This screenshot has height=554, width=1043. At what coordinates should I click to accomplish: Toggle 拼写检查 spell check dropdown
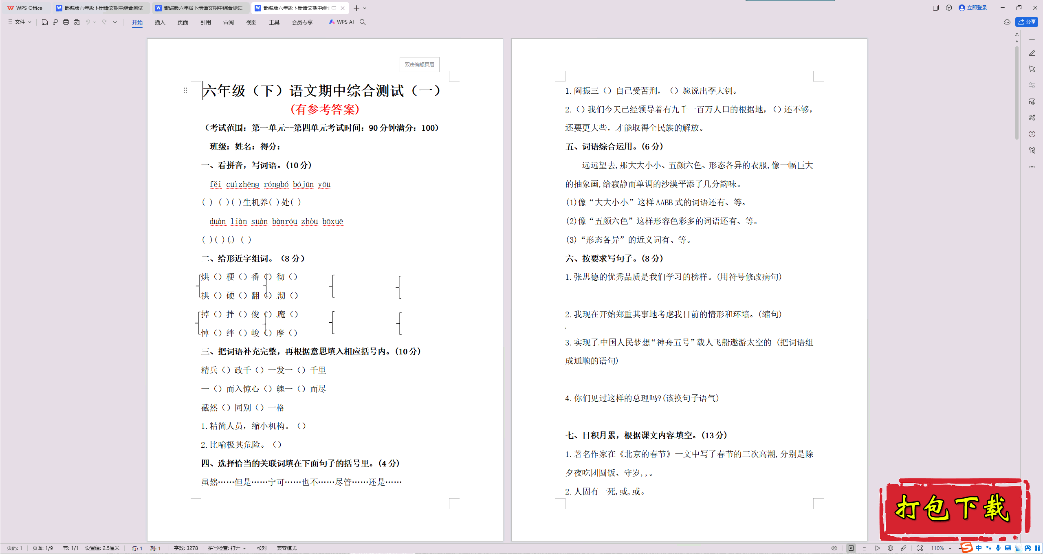pos(227,548)
